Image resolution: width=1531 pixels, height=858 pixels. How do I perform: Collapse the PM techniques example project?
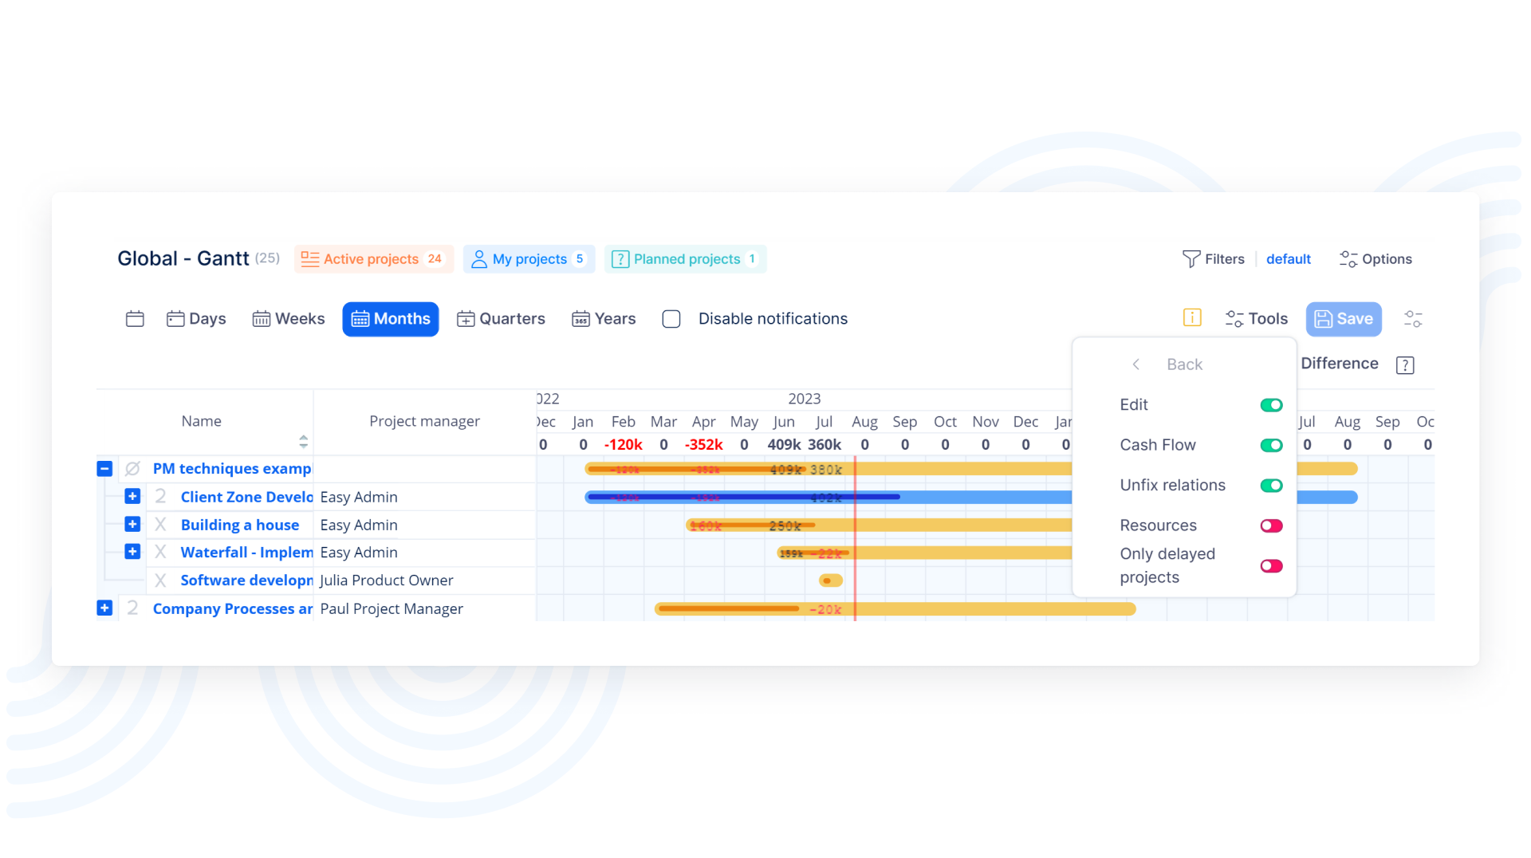click(x=104, y=469)
